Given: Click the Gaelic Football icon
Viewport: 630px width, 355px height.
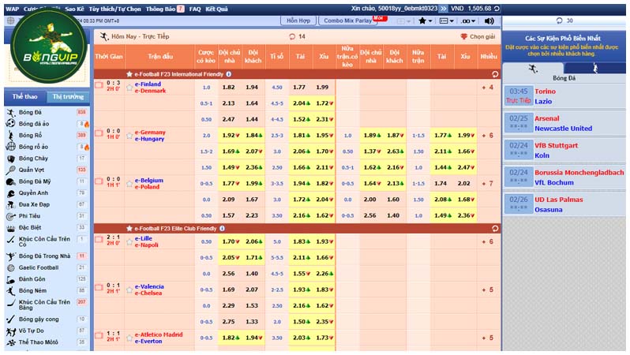Looking at the screenshot, I should (x=11, y=268).
